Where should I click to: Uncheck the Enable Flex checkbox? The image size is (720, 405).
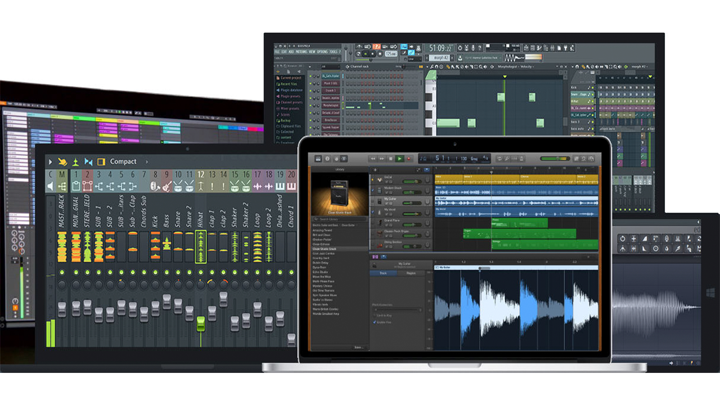pyautogui.click(x=375, y=322)
